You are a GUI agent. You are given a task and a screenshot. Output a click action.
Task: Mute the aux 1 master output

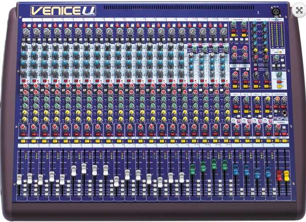[x=236, y=107]
